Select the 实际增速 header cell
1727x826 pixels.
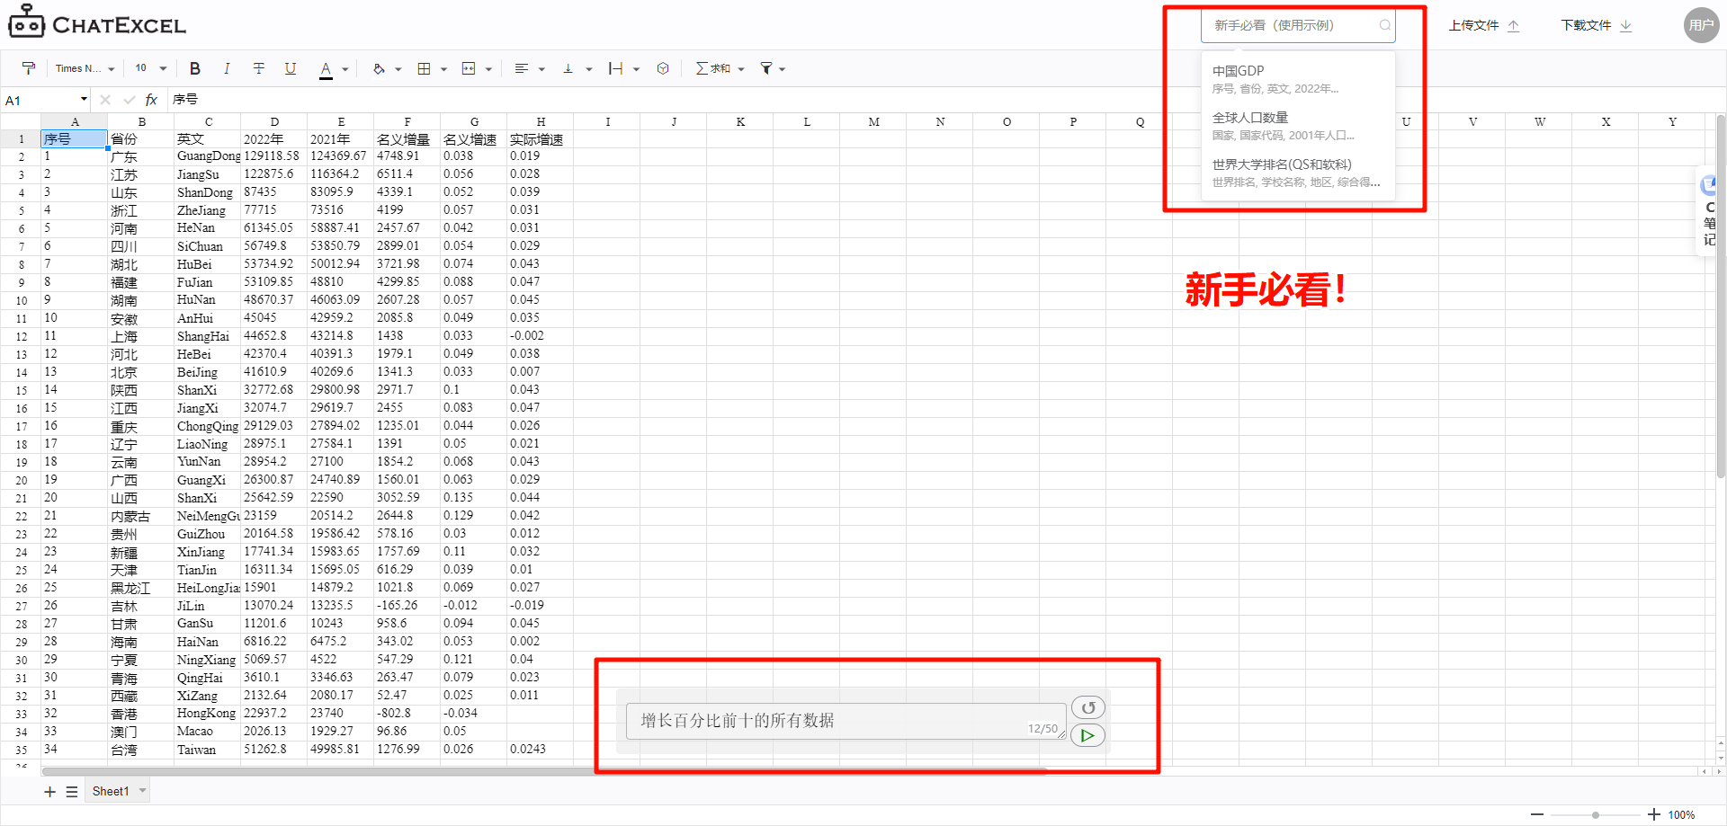[x=540, y=139]
